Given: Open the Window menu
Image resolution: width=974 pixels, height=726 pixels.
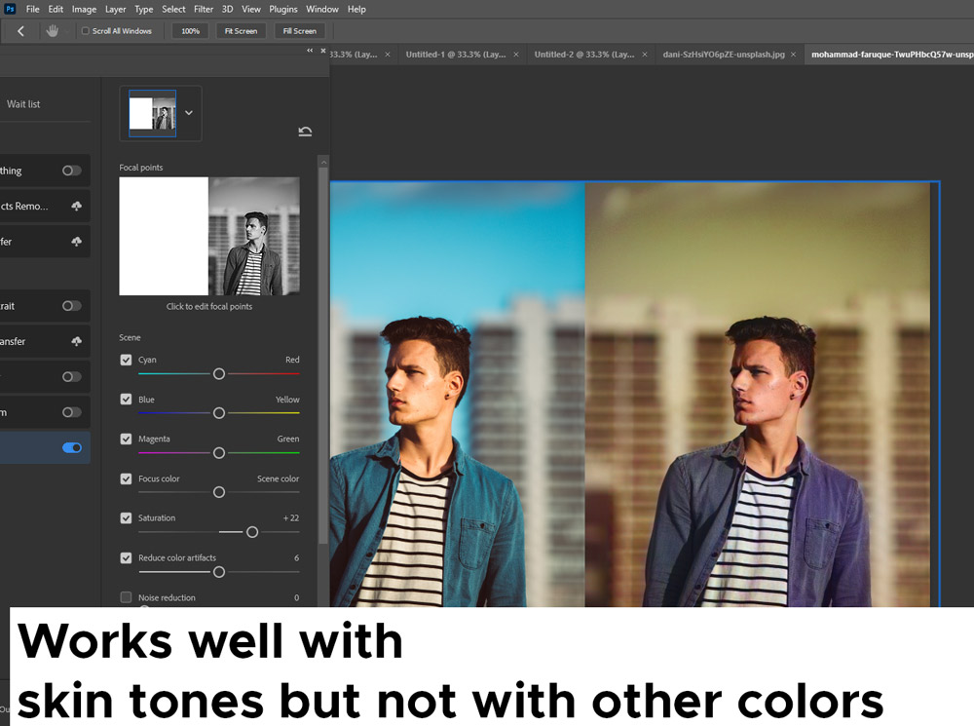Looking at the screenshot, I should tap(321, 10).
